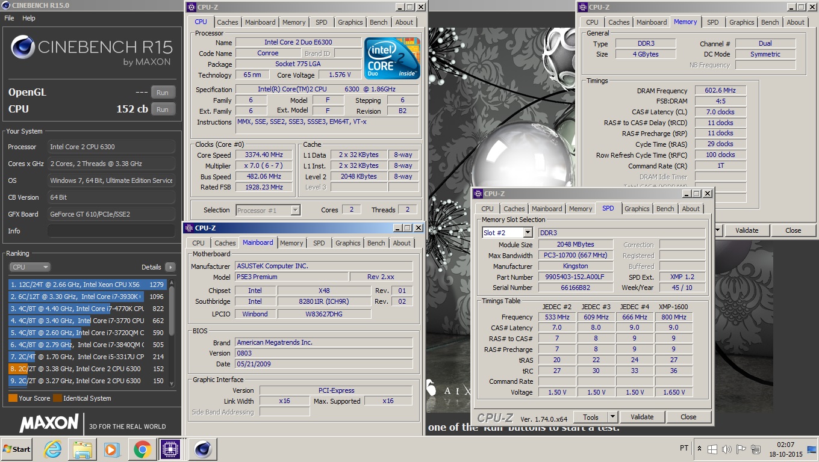Click the Info input field in Cinebench
819x462 pixels.
click(x=111, y=231)
